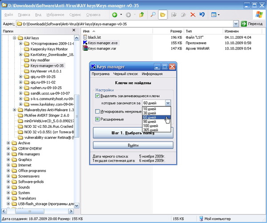Expand the qiq.ru-09-10-25 folder node
267x223 pixels.
(x=20, y=77)
